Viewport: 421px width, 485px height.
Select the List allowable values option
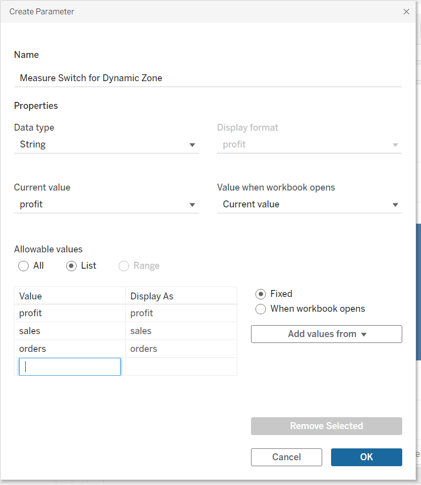tap(71, 266)
